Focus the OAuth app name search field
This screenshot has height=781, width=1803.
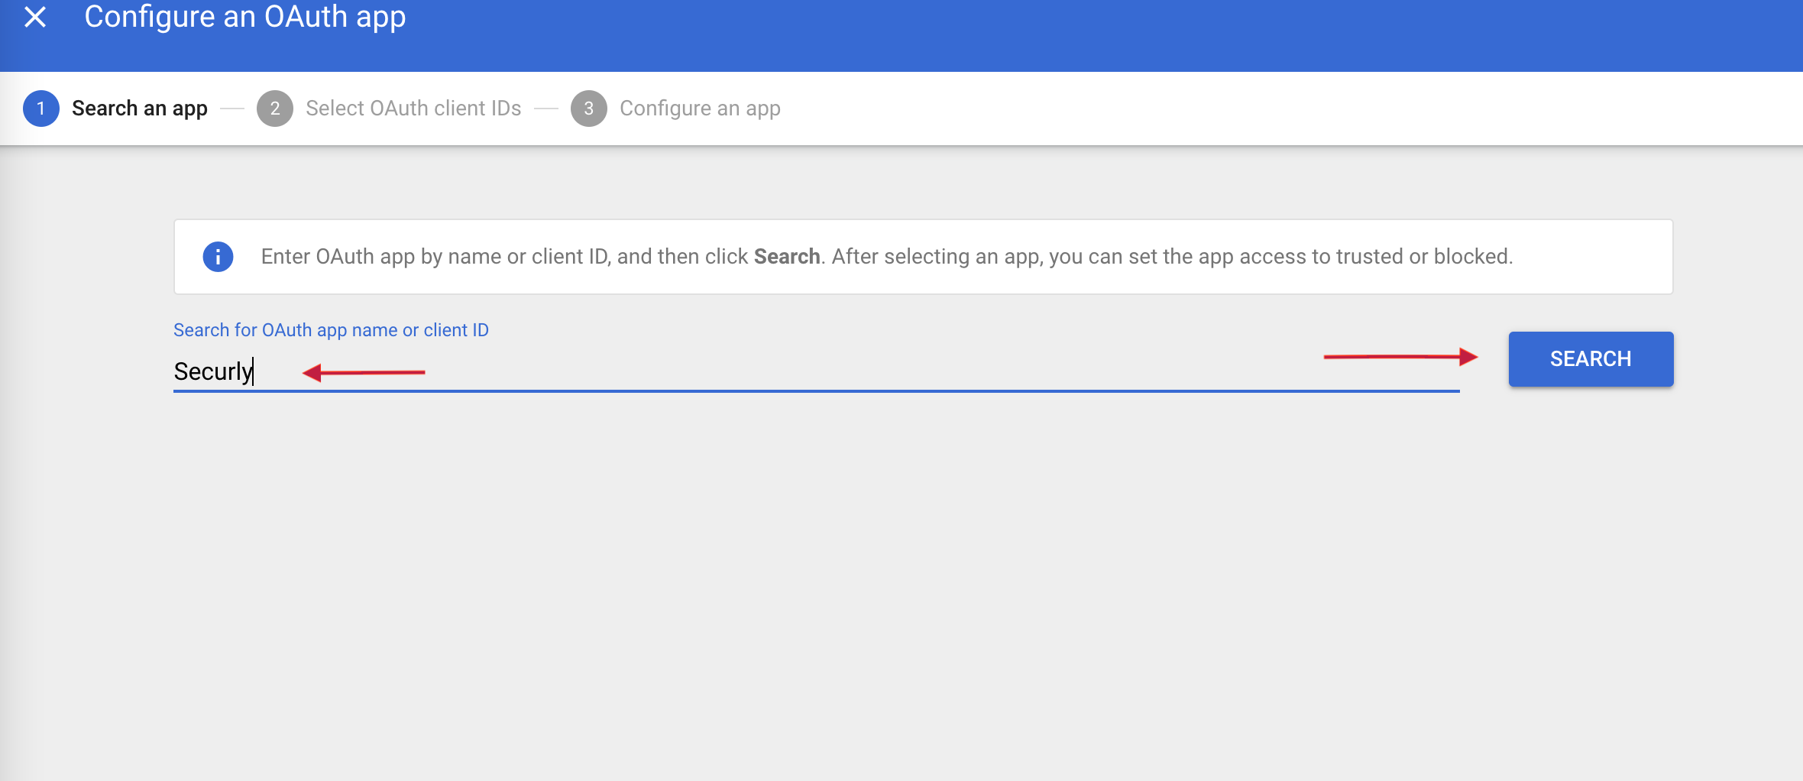click(x=816, y=371)
